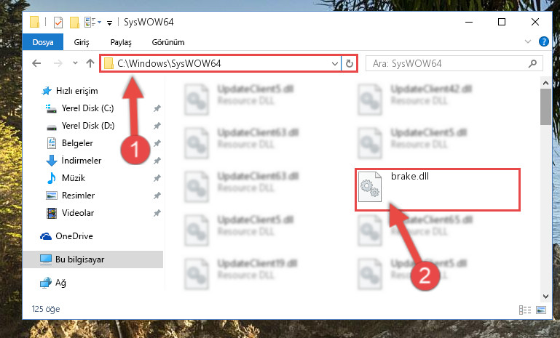Expand the ribbon with the chevron
The image size is (560, 338).
pyautogui.click(x=528, y=41)
